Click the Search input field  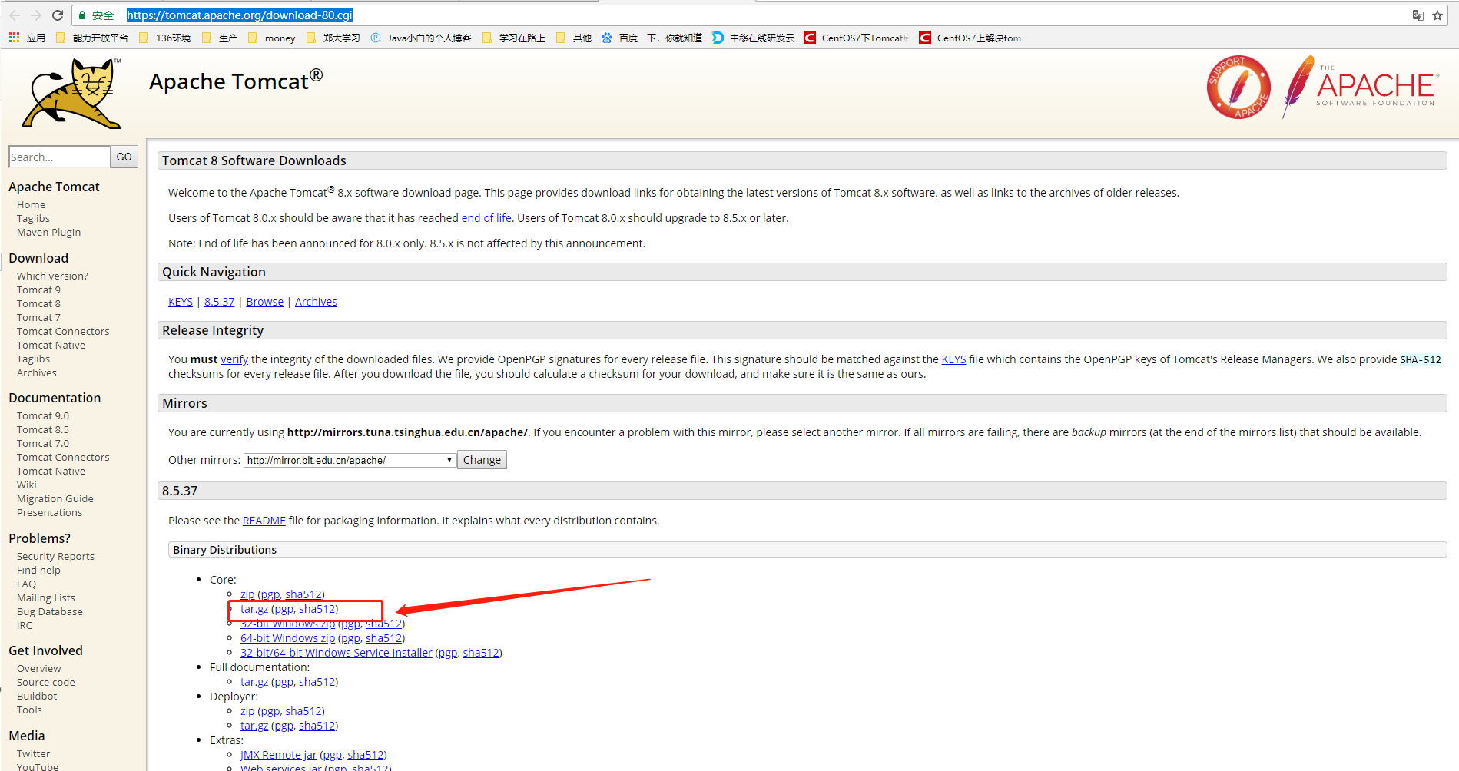click(59, 157)
